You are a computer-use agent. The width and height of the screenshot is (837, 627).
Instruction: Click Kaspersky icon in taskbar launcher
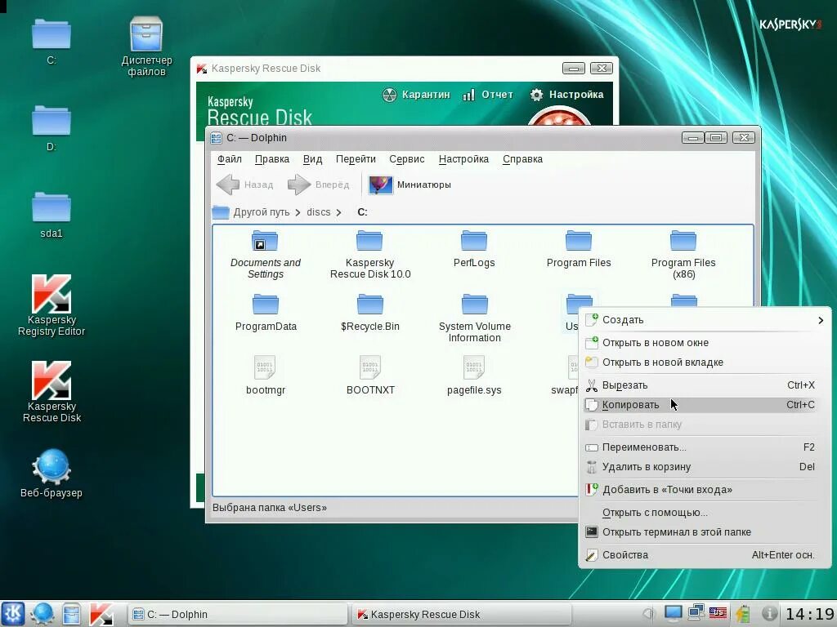(101, 614)
